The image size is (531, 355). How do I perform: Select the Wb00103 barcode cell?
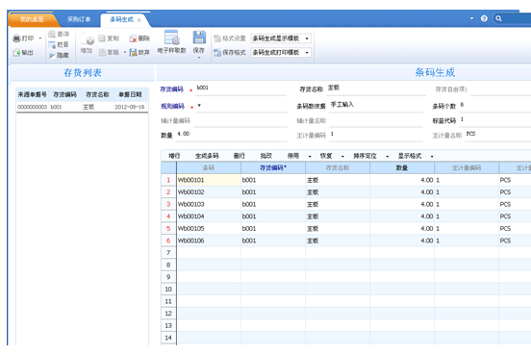(209, 204)
